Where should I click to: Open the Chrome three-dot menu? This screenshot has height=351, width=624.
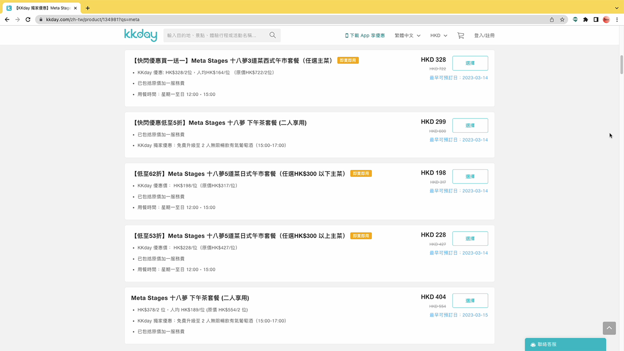tap(617, 19)
